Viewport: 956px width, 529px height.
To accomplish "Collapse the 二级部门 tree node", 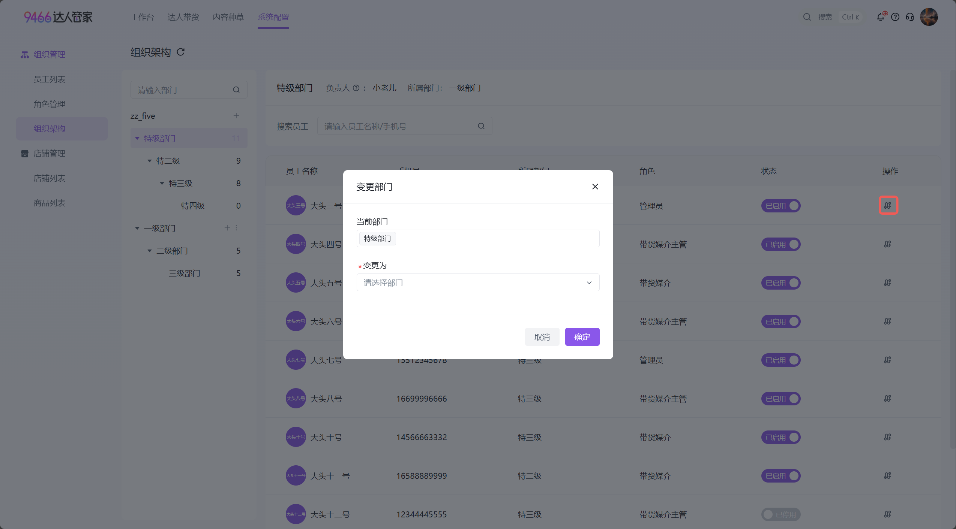I will pyautogui.click(x=150, y=251).
